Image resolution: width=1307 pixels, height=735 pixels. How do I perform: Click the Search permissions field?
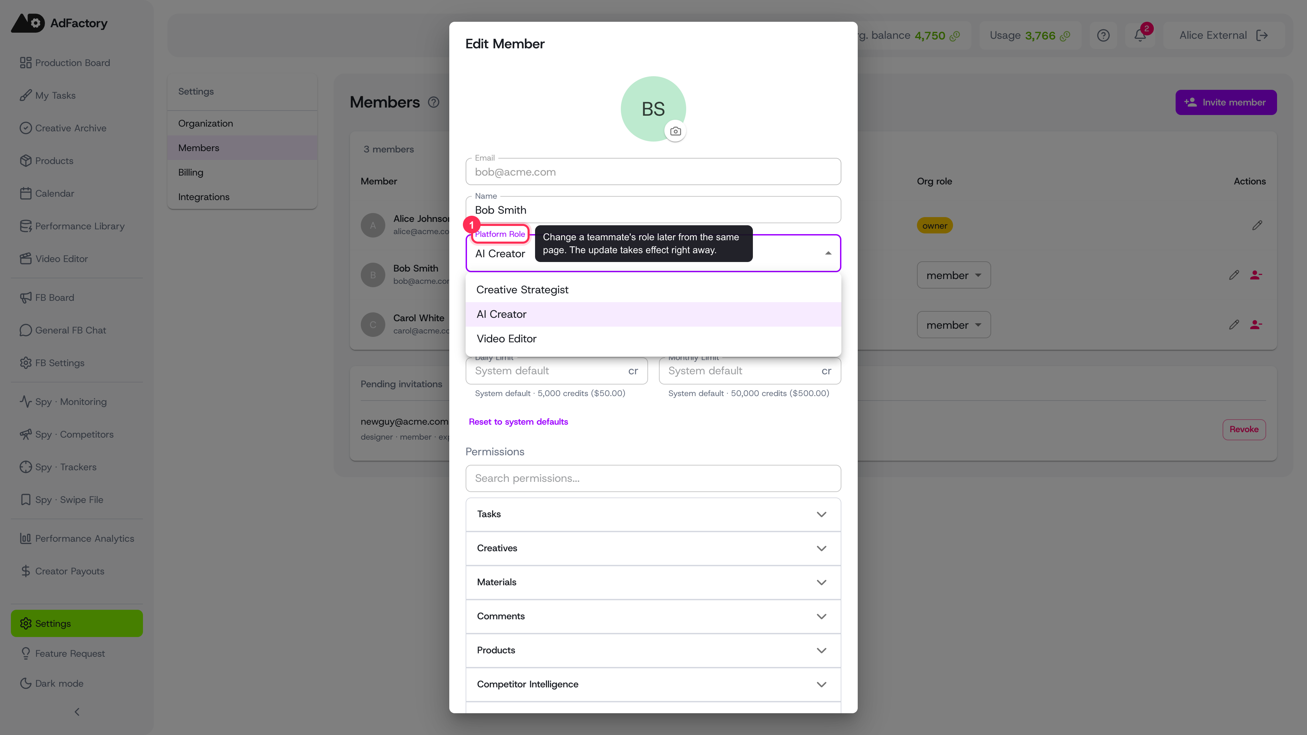point(653,478)
